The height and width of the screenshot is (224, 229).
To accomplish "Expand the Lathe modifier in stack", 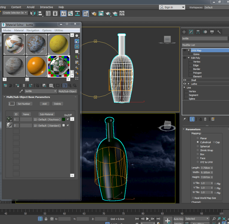I will click(188, 84).
